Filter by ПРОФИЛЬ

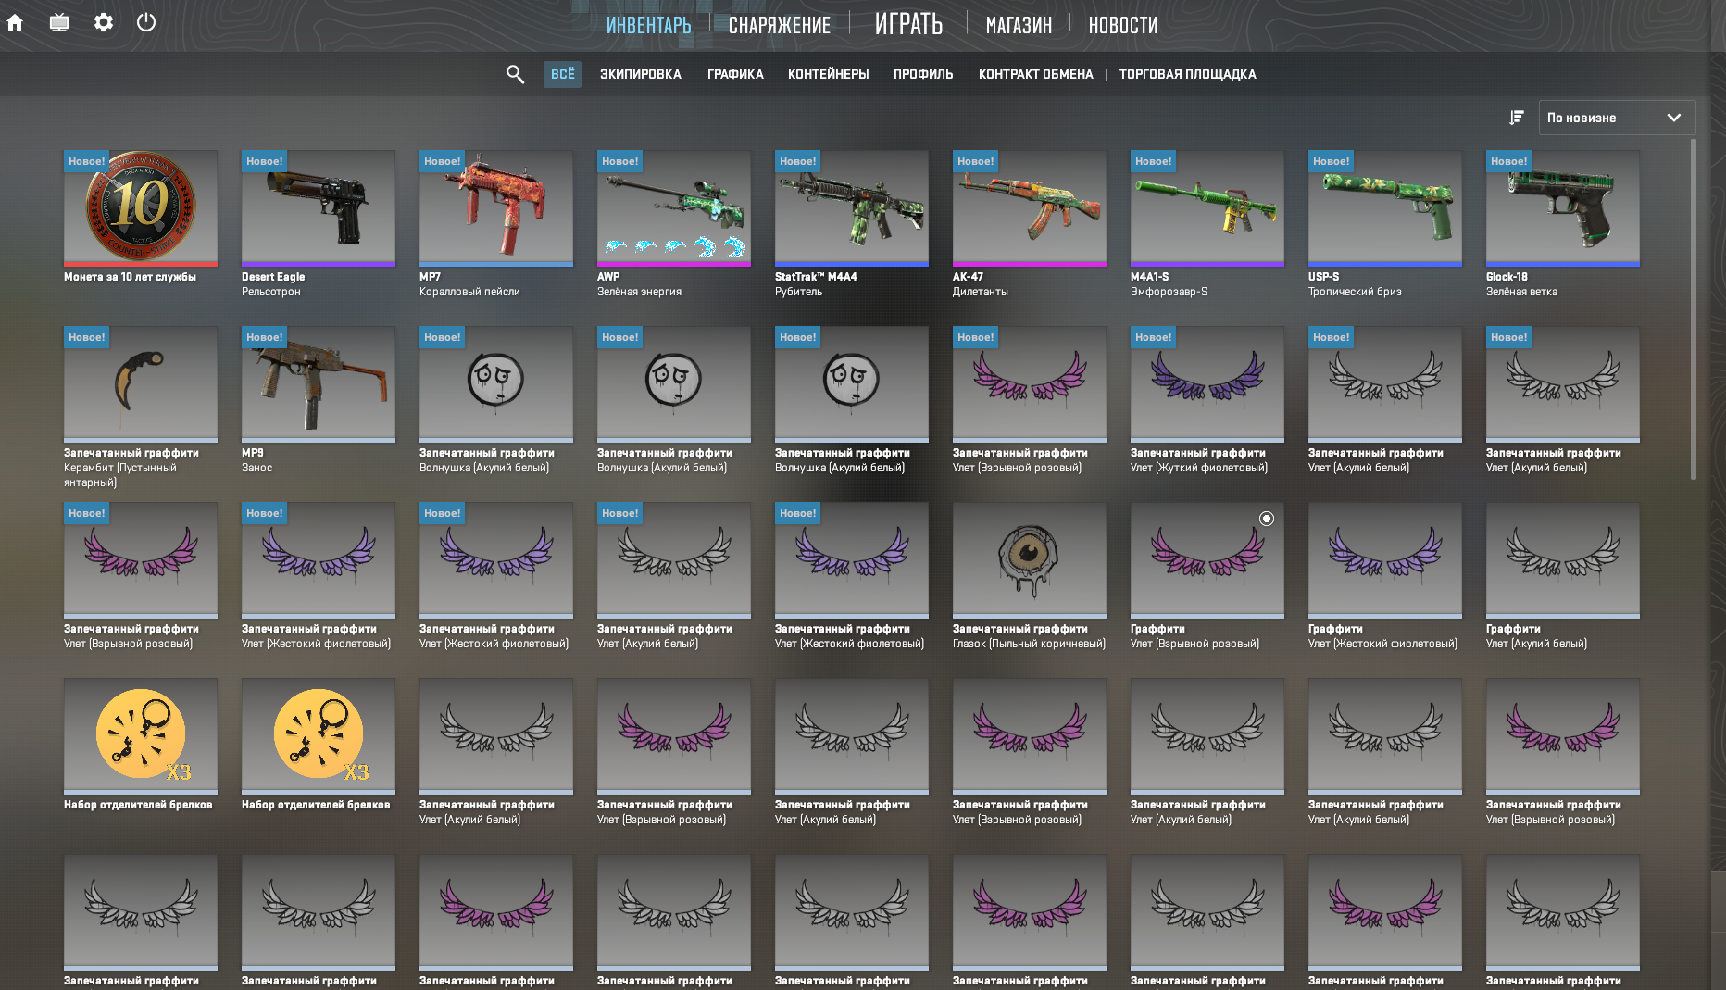tap(923, 74)
